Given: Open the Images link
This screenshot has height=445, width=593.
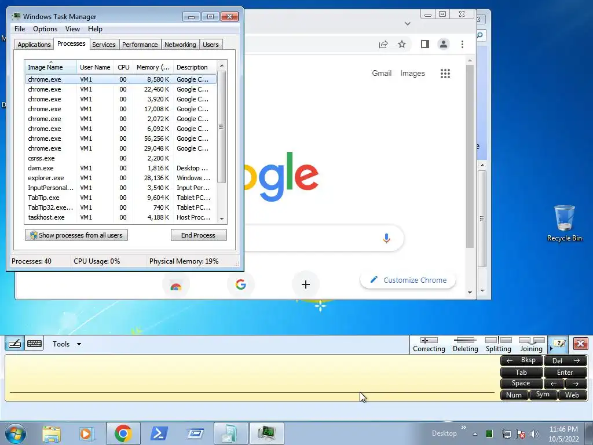Looking at the screenshot, I should coord(412,73).
